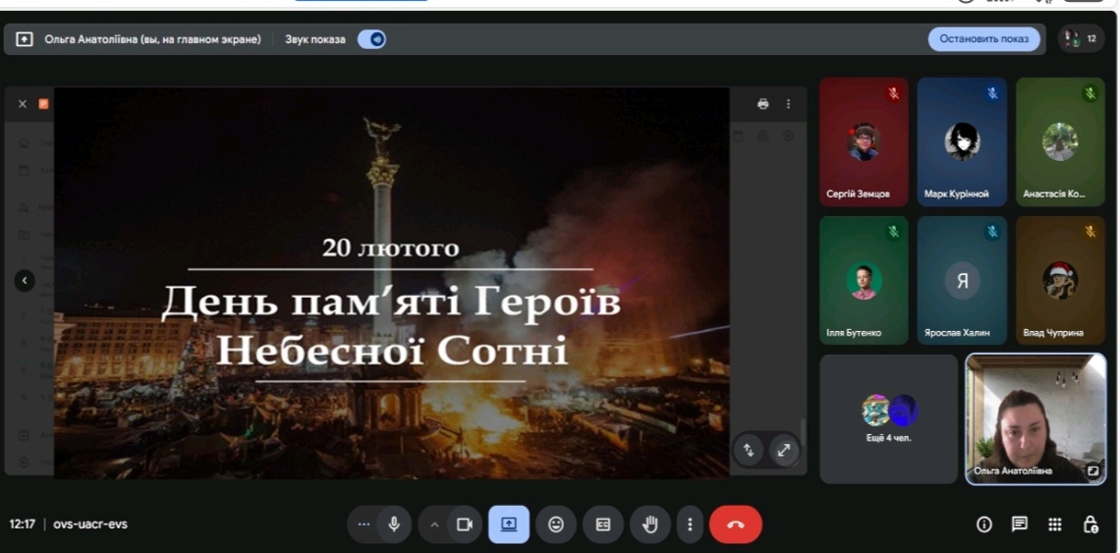Expand shared screen to full screen
Image resolution: width=1120 pixels, height=553 pixels.
click(784, 450)
